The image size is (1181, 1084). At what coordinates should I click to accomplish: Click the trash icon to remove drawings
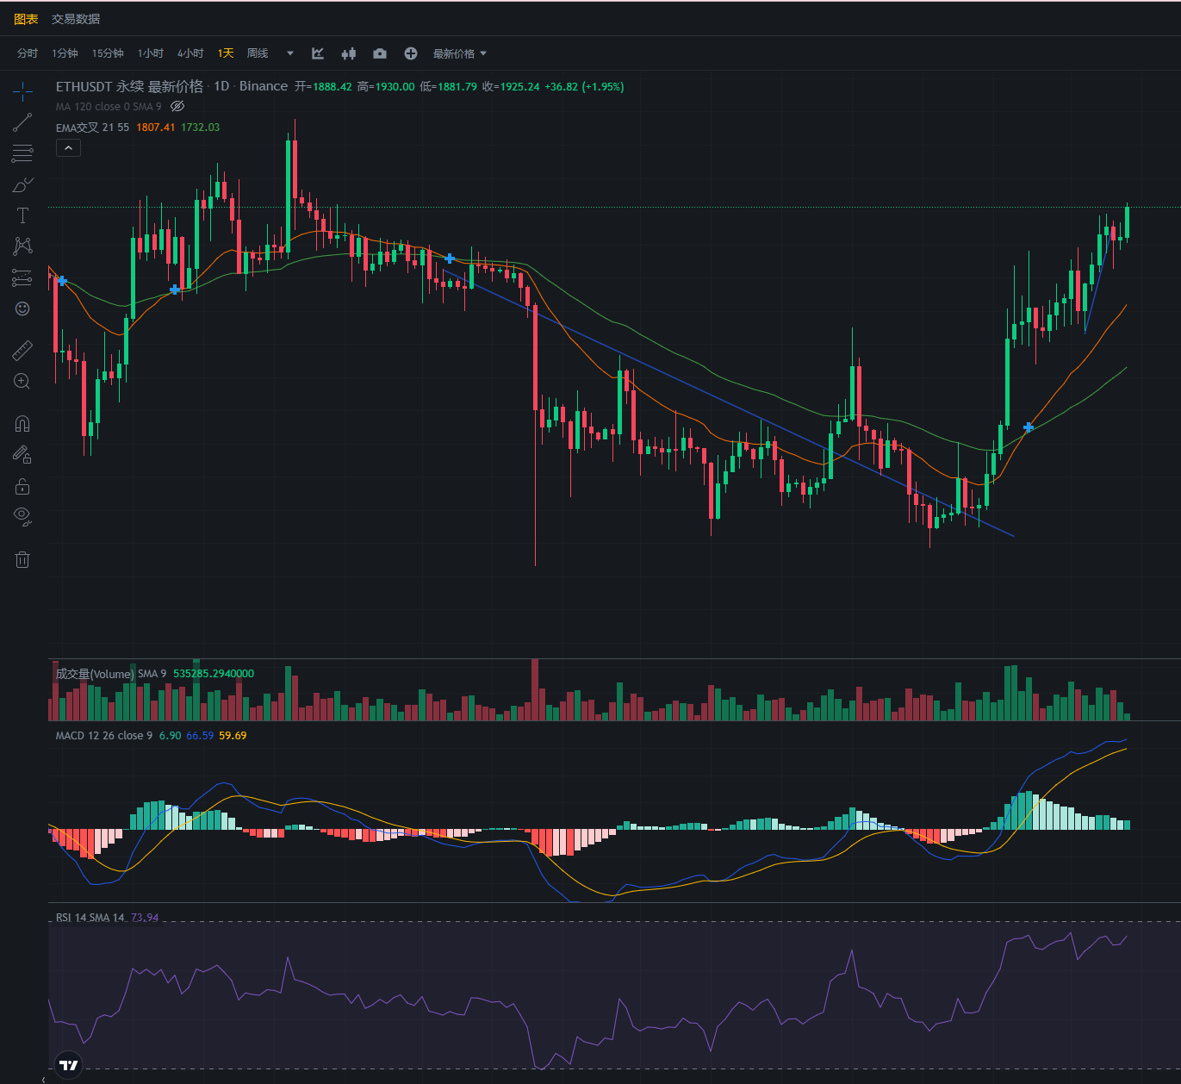(x=22, y=560)
